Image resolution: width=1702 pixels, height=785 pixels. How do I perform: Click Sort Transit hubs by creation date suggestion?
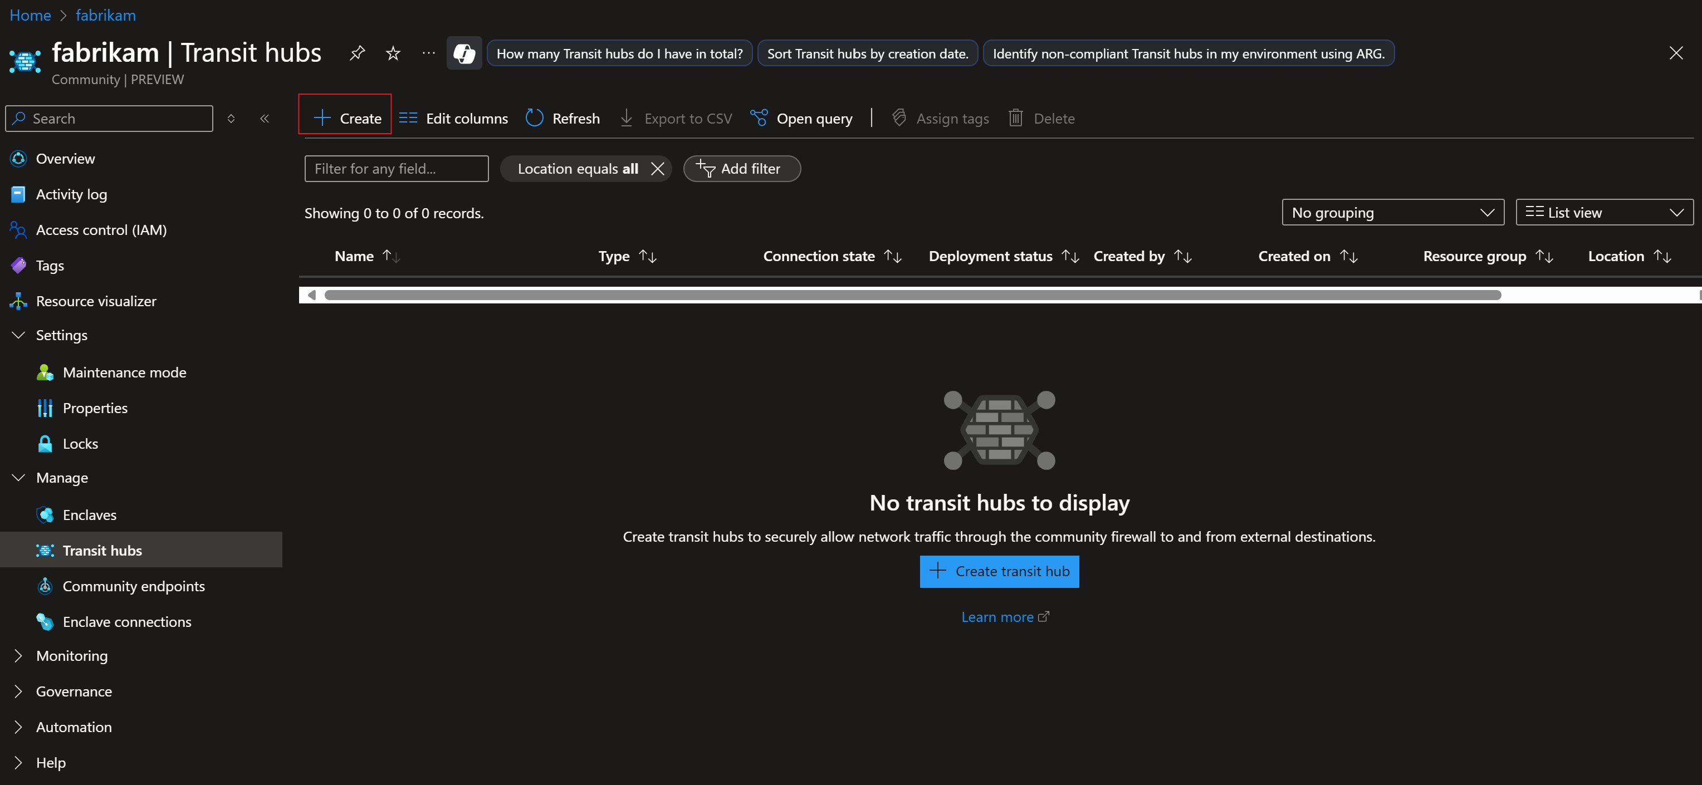click(x=867, y=53)
